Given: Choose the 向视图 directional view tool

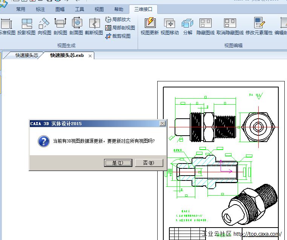Looking at the screenshot, I should (44, 26).
